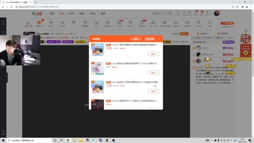Screen dimensions: 254x143
Task: Expand the 视频 dropdown menu
Action: [x=82, y=13]
